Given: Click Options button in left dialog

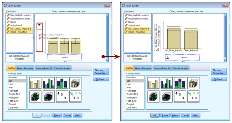Looking at the screenshot, I should coord(101,79).
